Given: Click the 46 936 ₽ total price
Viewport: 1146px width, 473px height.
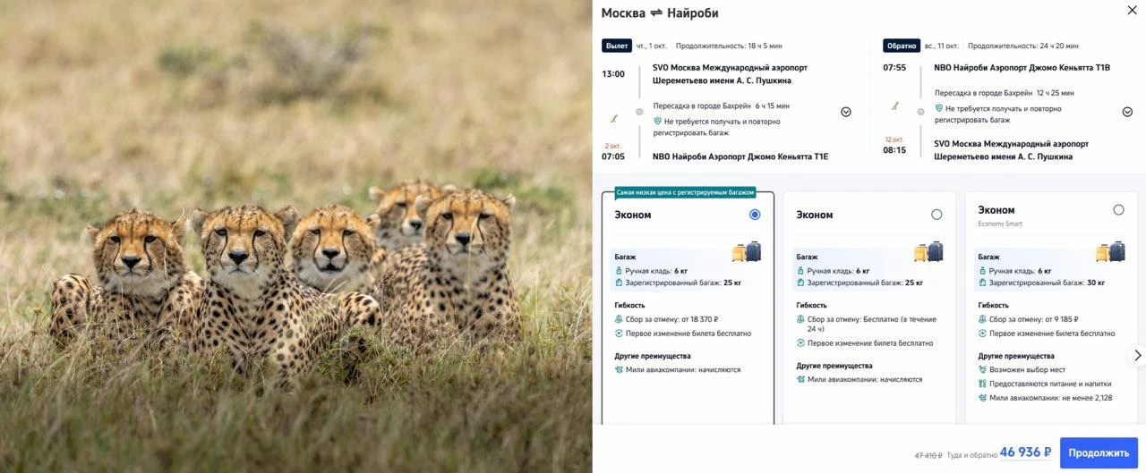Looking at the screenshot, I should [x=1025, y=452].
